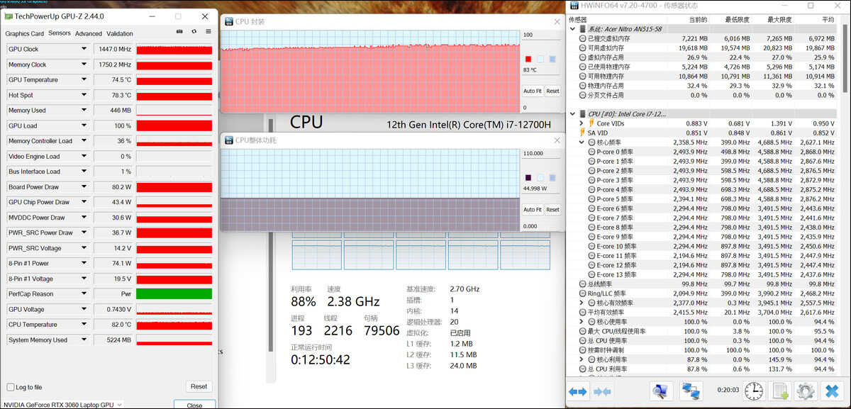Click HWiNFO expand-columns double arrow icon

click(x=578, y=391)
